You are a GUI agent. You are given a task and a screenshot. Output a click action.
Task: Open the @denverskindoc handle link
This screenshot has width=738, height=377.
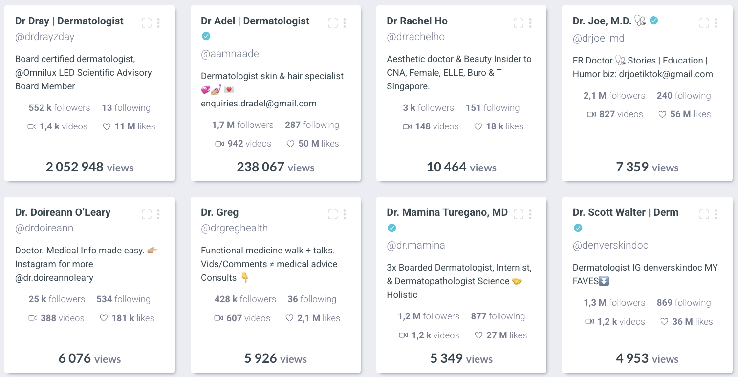pyautogui.click(x=610, y=245)
